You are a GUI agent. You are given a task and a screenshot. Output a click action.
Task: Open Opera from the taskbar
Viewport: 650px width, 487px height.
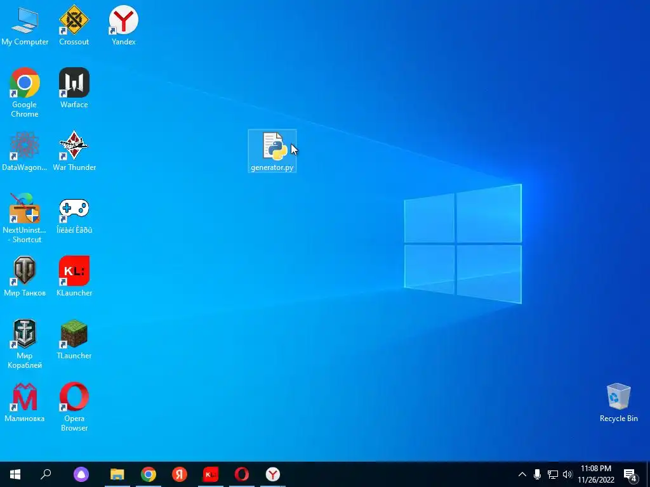point(242,474)
